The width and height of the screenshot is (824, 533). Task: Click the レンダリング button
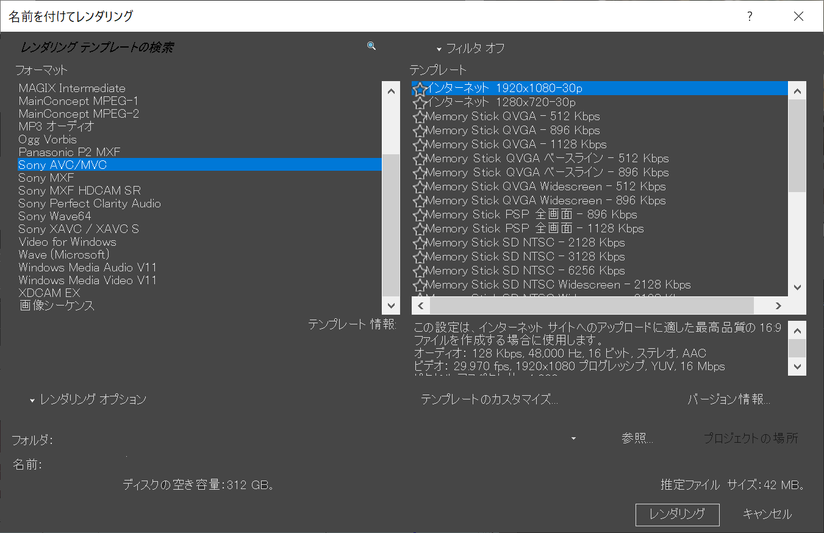pos(677,514)
